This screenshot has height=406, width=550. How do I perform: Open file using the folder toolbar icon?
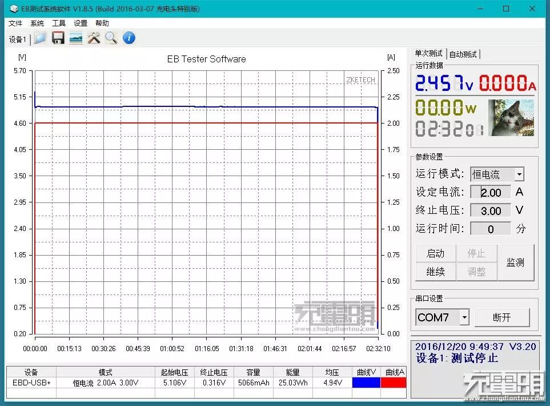click(40, 38)
